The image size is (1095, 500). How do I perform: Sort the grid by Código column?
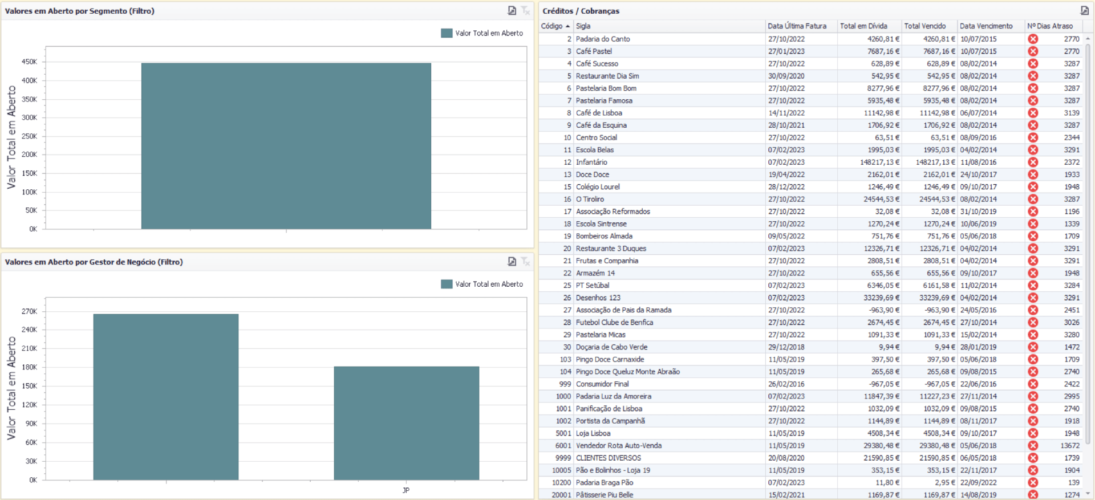pyautogui.click(x=552, y=26)
